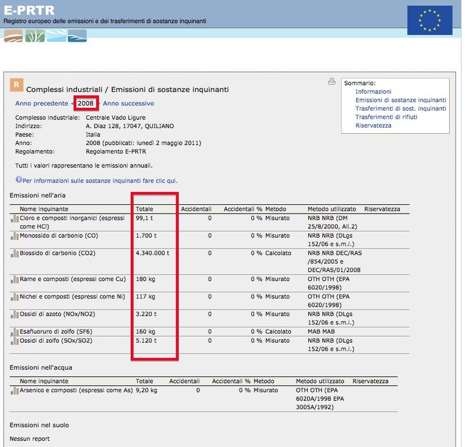Click the European Union flag logo

point(429,20)
